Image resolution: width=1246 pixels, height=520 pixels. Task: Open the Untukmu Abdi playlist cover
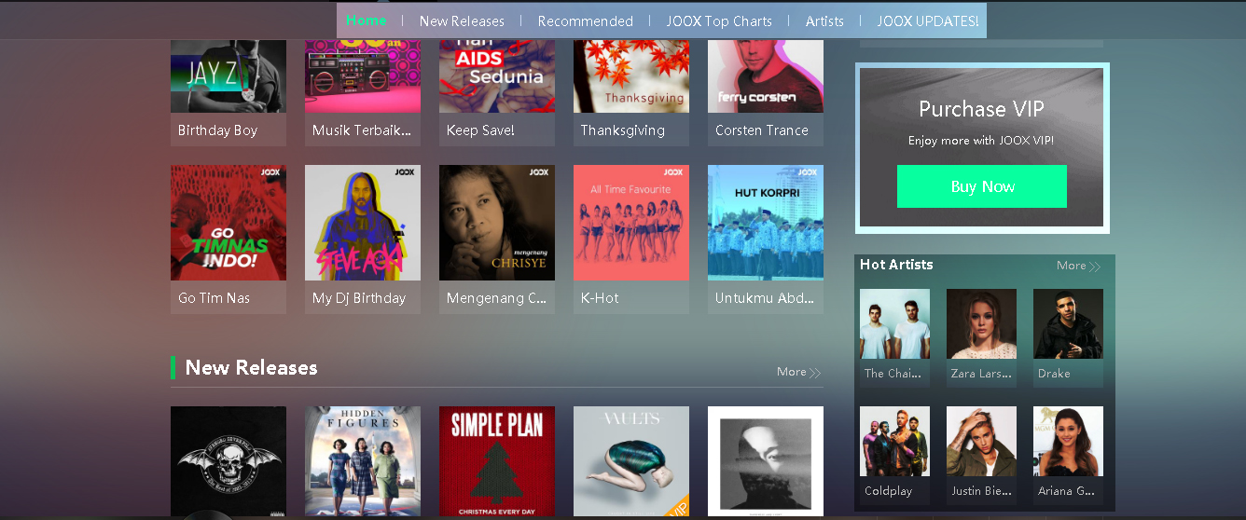tap(765, 223)
